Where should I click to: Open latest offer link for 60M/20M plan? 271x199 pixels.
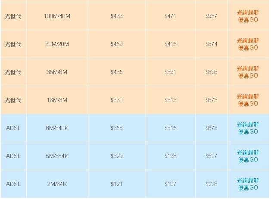248,44
